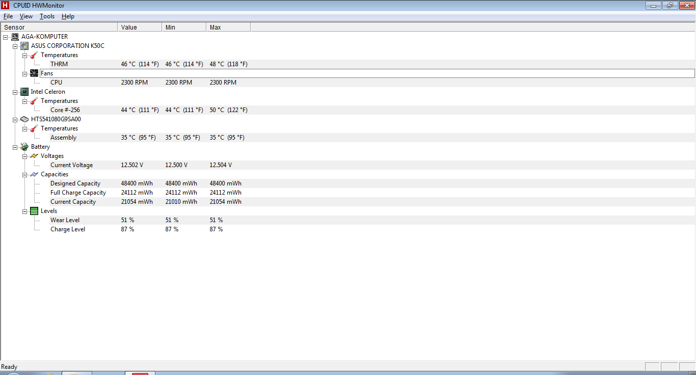Viewport: 696px width, 375px height.
Task: Click the 24112 mWh full charge value
Action: click(x=137, y=193)
